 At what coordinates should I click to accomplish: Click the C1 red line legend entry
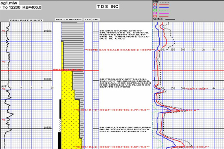(161, 5)
